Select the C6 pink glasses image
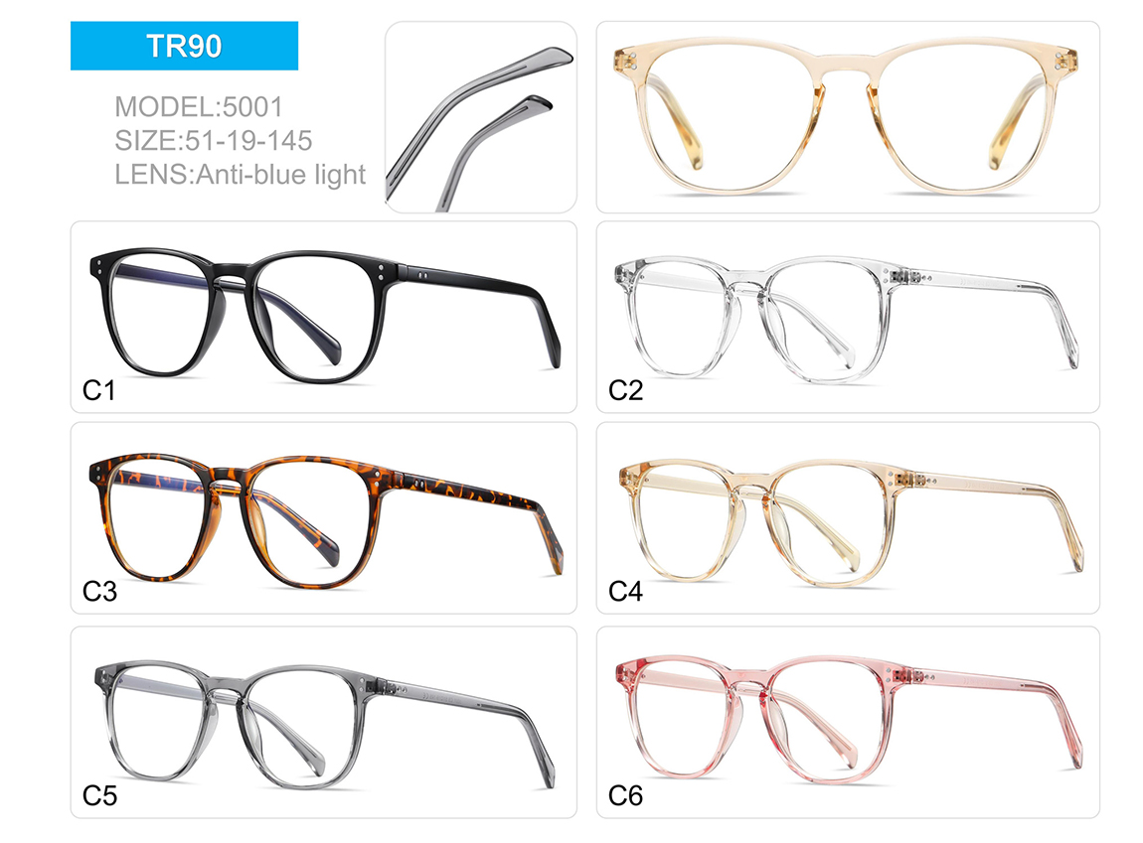This screenshot has width=1143, height=843. [x=848, y=722]
